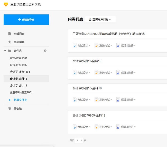
Task: Open the 金融市场-盛宝1801 folder
Action: point(21,92)
